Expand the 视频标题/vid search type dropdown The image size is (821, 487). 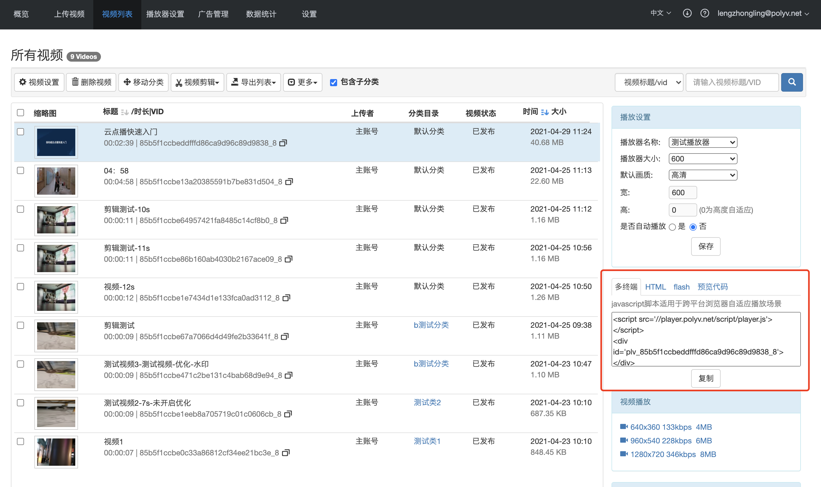pyautogui.click(x=649, y=82)
